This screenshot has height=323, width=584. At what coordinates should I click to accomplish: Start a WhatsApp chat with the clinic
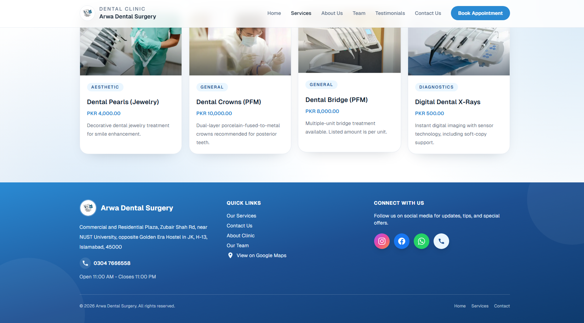click(x=421, y=241)
